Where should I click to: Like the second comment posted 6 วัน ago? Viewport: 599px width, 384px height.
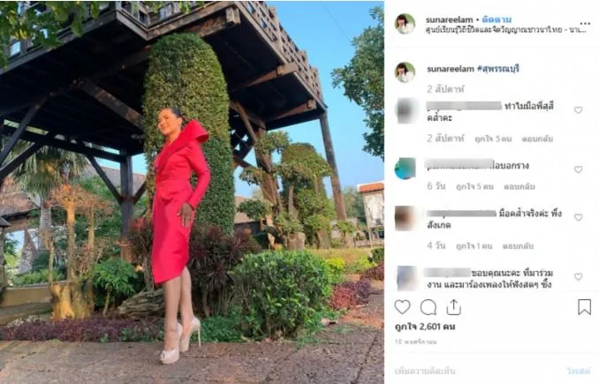tap(579, 169)
